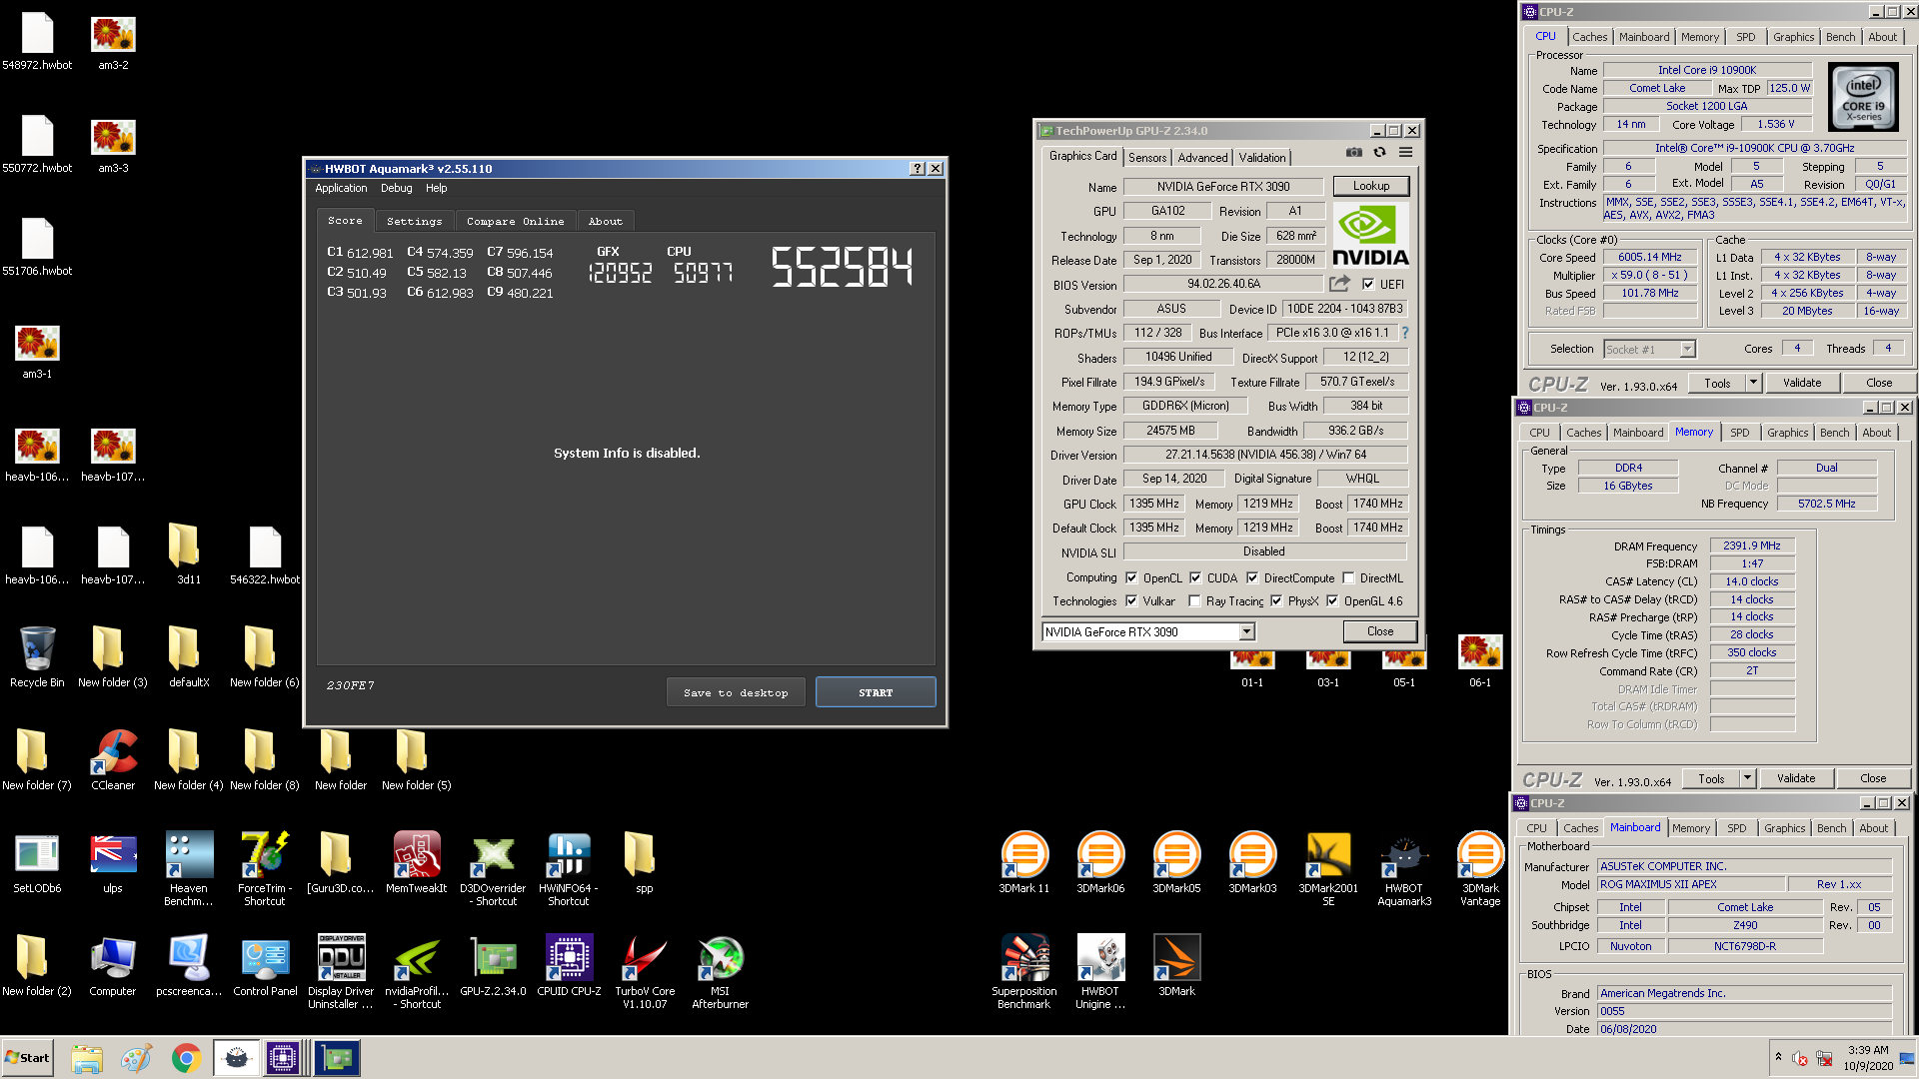Viewport: 1919px width, 1079px height.
Task: Switch to Compare Online tab
Action: [515, 221]
